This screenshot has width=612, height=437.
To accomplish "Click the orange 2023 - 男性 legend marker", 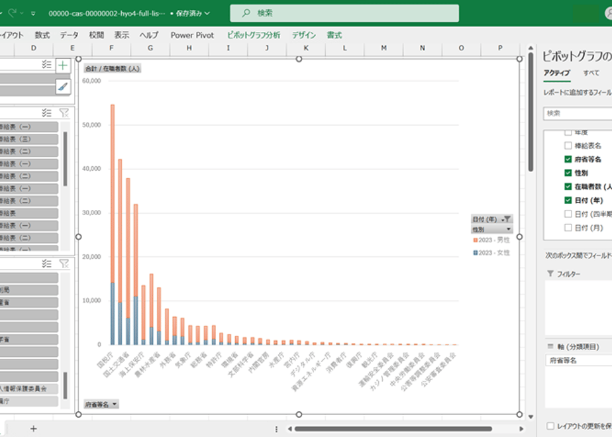I will (x=476, y=240).
